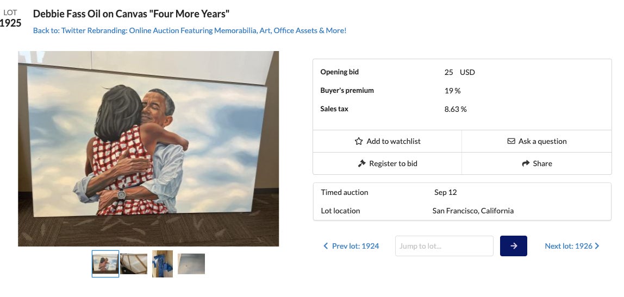
Task: Select the fourth gray close-up thumbnail
Action: (x=191, y=264)
